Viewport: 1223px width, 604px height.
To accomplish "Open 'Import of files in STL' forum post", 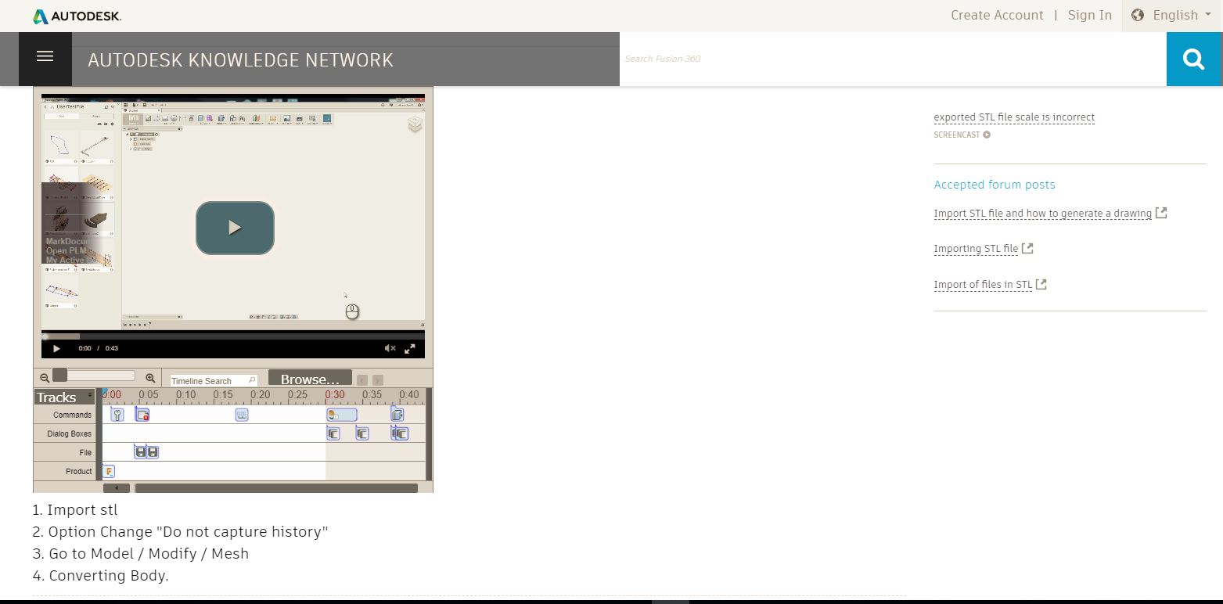I will point(983,285).
